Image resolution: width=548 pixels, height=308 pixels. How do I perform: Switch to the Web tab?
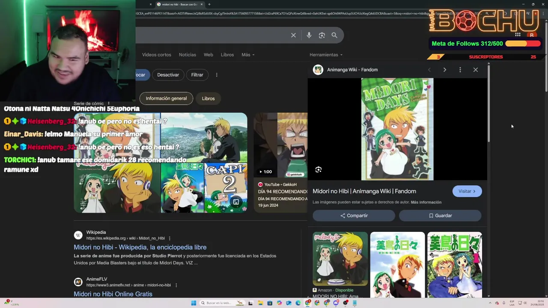(208, 55)
